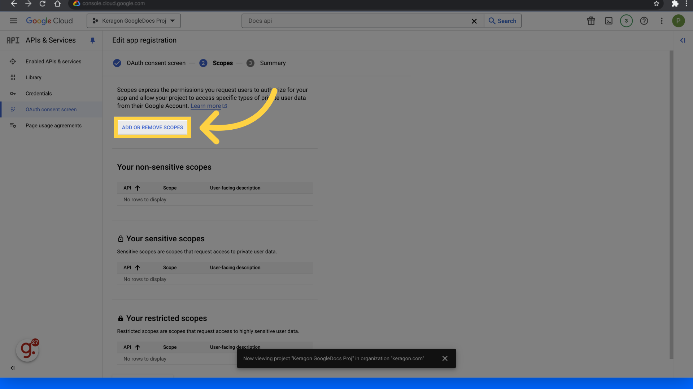The width and height of the screenshot is (693, 389).
Task: Open the three-dot settings menu
Action: pos(662,21)
